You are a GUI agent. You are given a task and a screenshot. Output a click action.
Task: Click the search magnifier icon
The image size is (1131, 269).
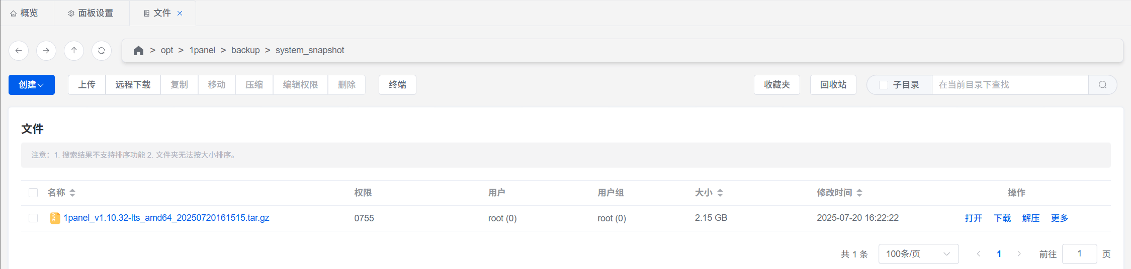coord(1102,85)
